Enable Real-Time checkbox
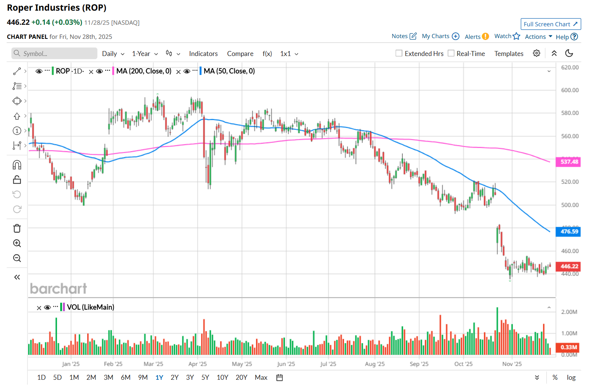Screen dimensions: 599x387 [x=451, y=53]
